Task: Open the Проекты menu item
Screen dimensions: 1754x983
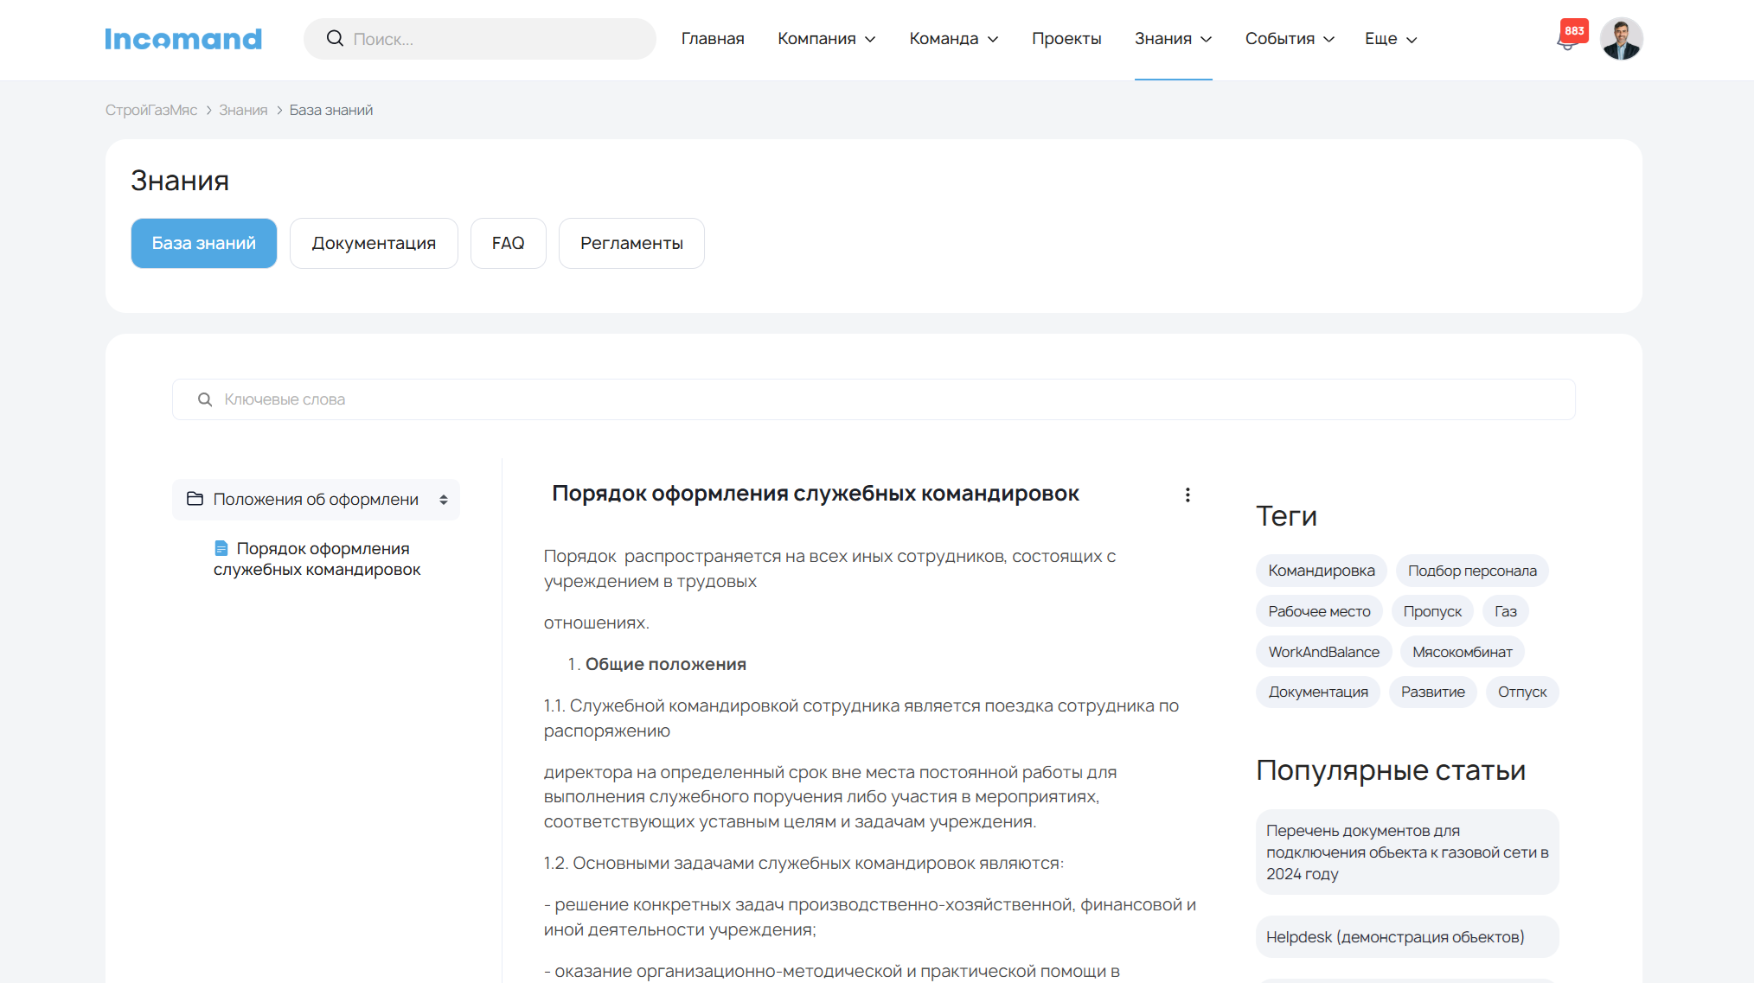Action: point(1066,39)
